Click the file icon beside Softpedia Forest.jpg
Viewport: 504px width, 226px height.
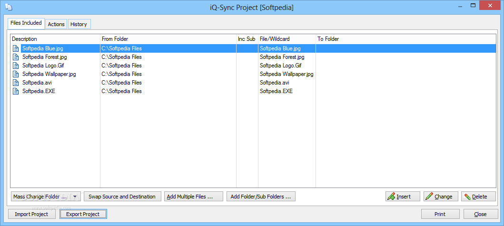tap(16, 57)
